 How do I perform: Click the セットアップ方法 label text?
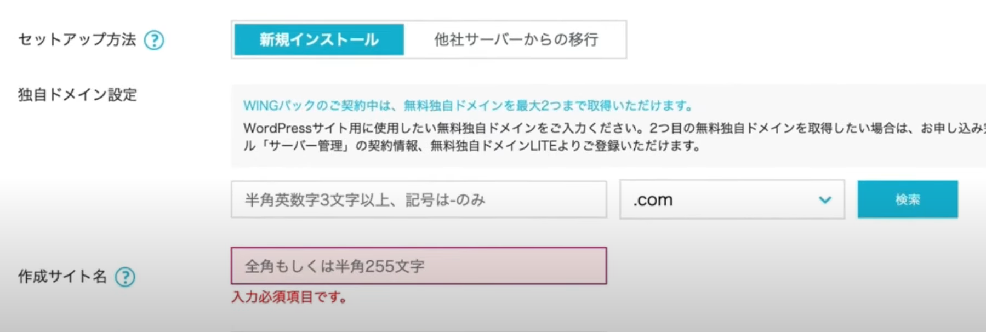tap(77, 39)
